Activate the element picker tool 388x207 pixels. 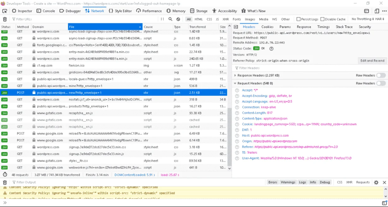point(5,11)
